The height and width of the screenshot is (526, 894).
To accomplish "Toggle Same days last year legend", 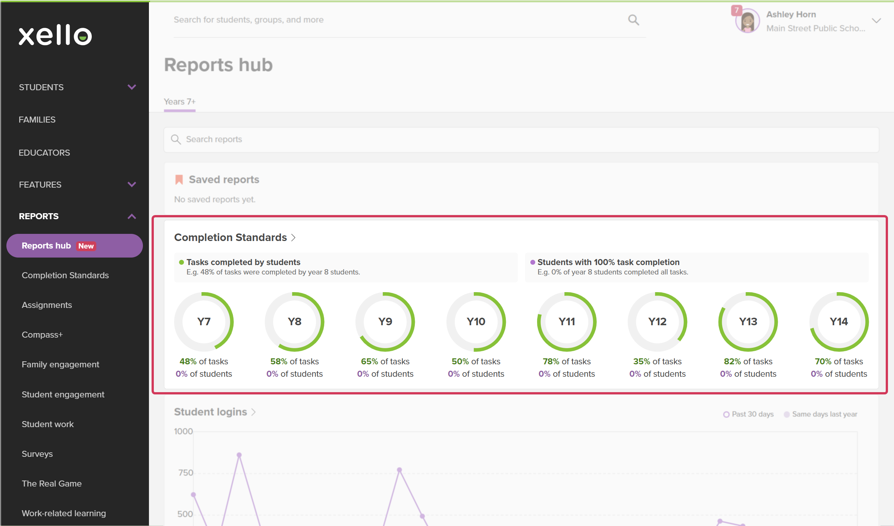I will tap(821, 414).
